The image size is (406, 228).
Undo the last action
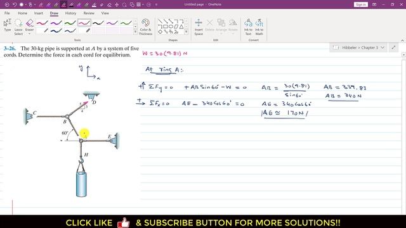coord(15,4)
